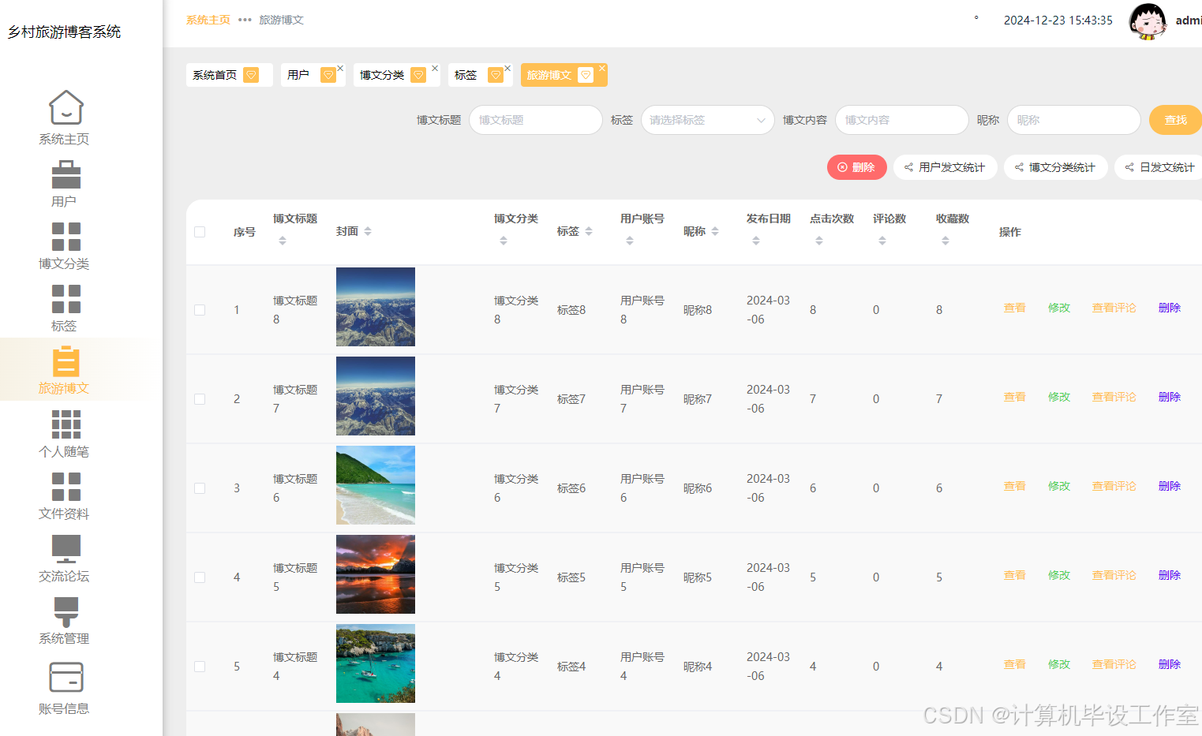Sort by 昵称 column arrows
Image resolution: width=1202 pixels, height=736 pixels.
715,231
